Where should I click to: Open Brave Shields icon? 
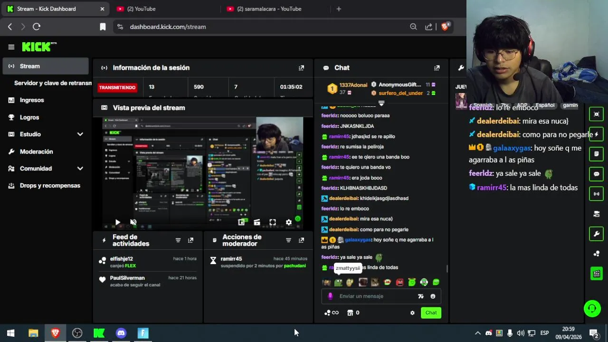coord(445,27)
